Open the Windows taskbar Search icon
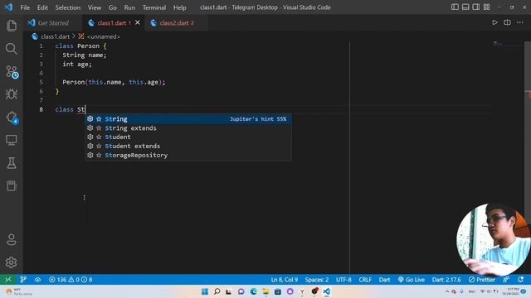This screenshot has height=298, width=531. coord(217,291)
